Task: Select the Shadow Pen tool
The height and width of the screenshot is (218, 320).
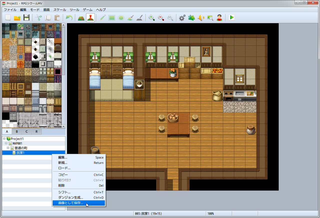Action: [x=139, y=18]
